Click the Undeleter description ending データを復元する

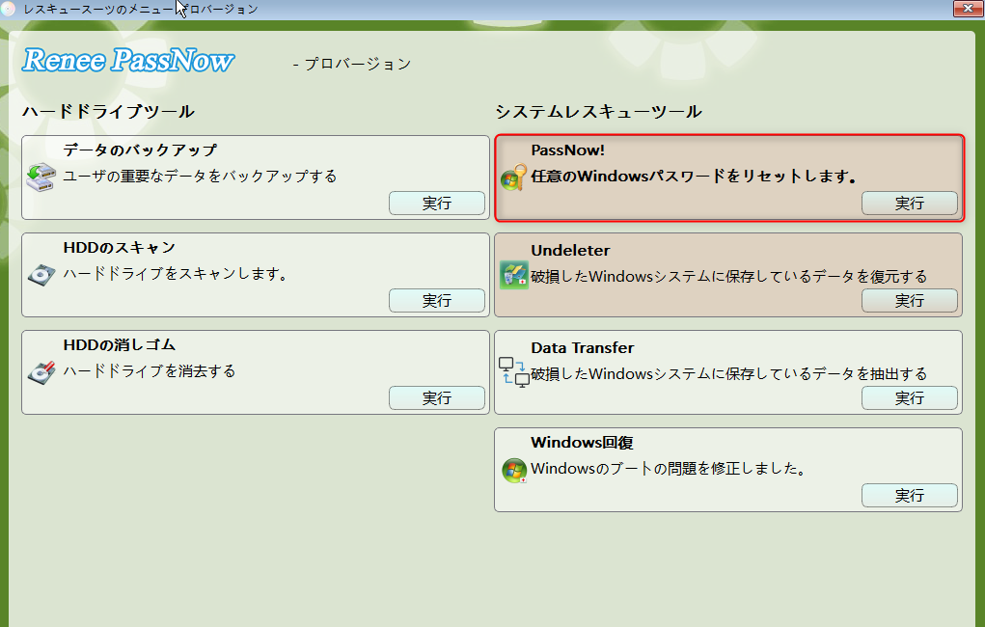click(729, 277)
